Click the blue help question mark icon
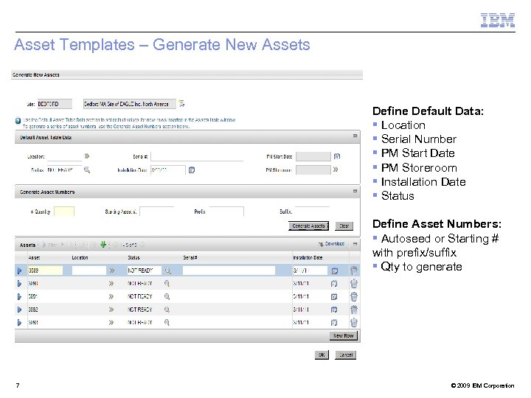The height and width of the screenshot is (398, 531). 18,121
